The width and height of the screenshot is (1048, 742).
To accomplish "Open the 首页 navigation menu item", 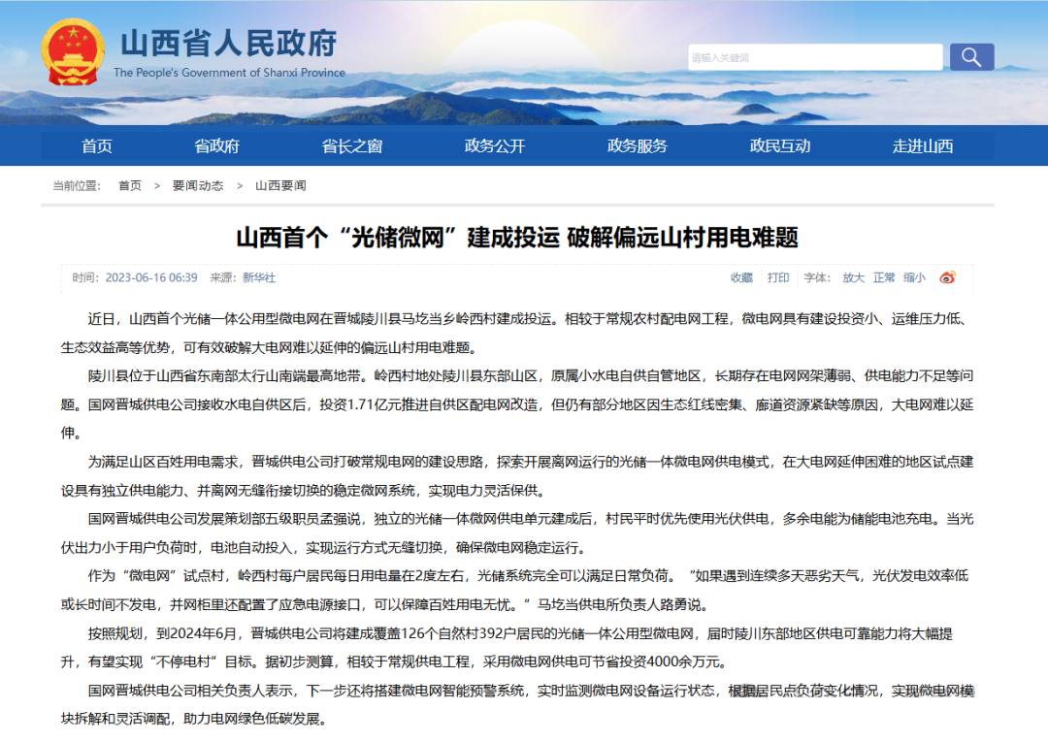I will 97,146.
